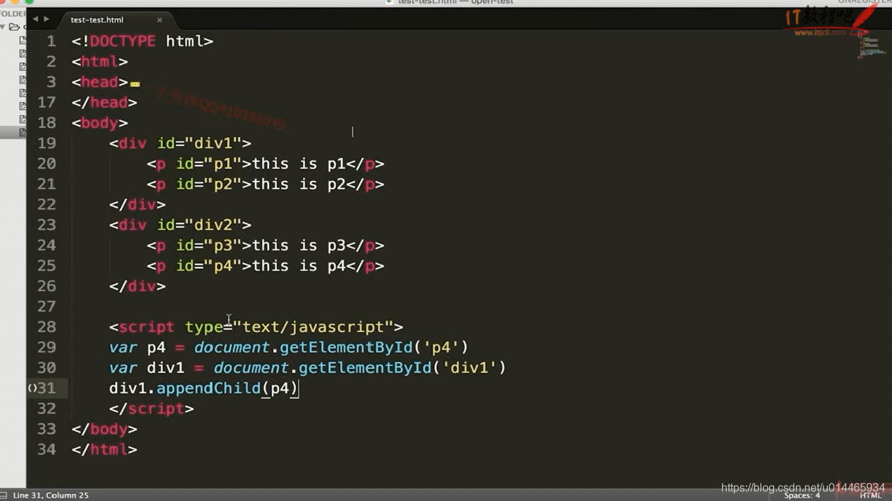The image size is (892, 501).
Task: Click the var keyword on line 30
Action: click(123, 367)
